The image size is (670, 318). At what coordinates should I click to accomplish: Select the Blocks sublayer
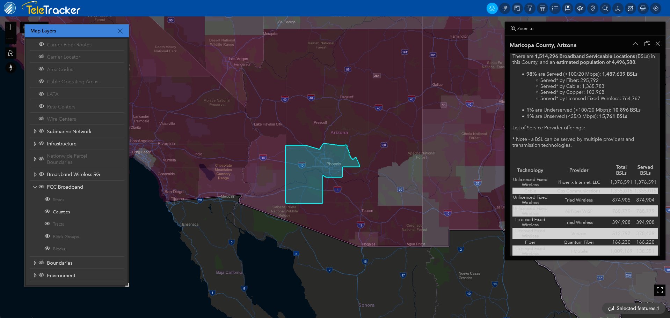[x=58, y=249]
